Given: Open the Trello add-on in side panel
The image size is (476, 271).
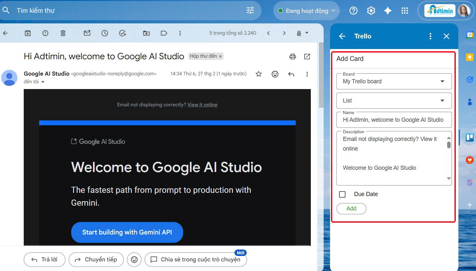Looking at the screenshot, I should pos(470,138).
